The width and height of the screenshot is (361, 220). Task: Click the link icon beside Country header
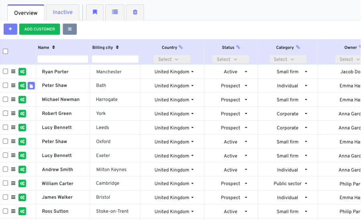(x=181, y=47)
